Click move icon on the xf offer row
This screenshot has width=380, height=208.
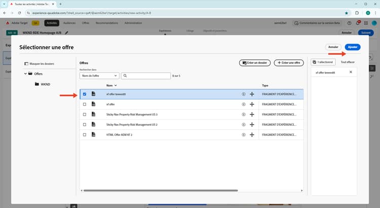(252, 105)
